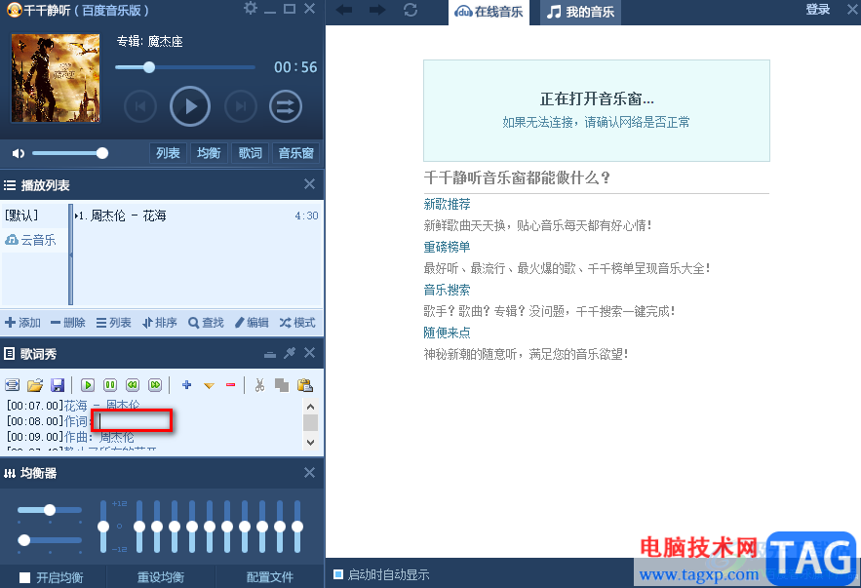Go forward in the music window
861x588 pixels.
coord(377,10)
